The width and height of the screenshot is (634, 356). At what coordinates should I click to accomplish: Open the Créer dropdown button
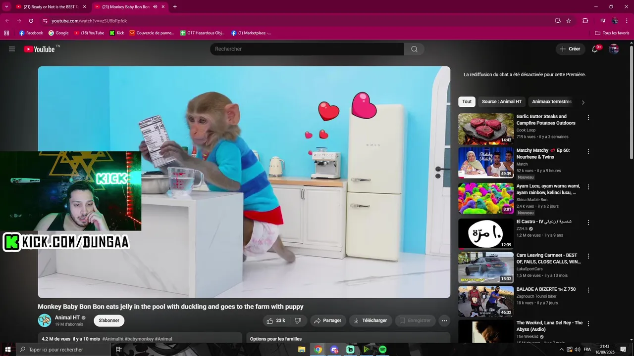570,49
